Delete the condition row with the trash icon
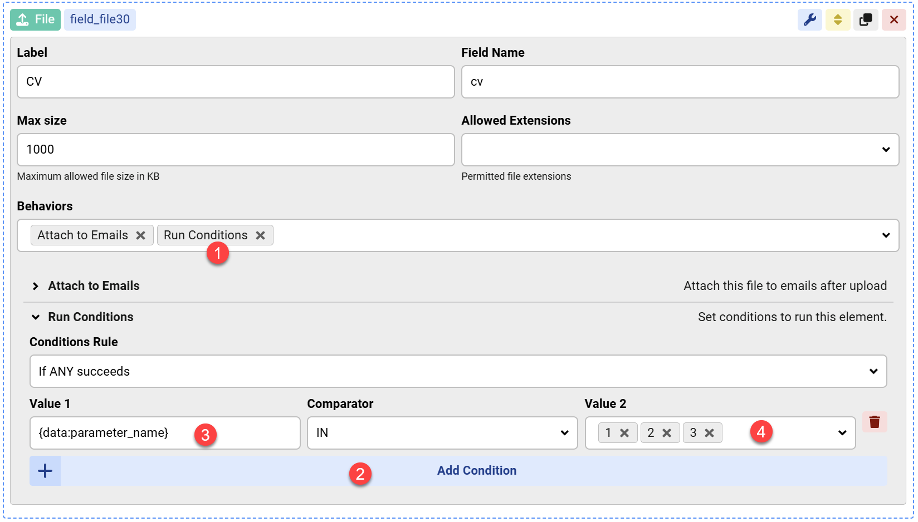The height and width of the screenshot is (522, 918). coord(875,422)
